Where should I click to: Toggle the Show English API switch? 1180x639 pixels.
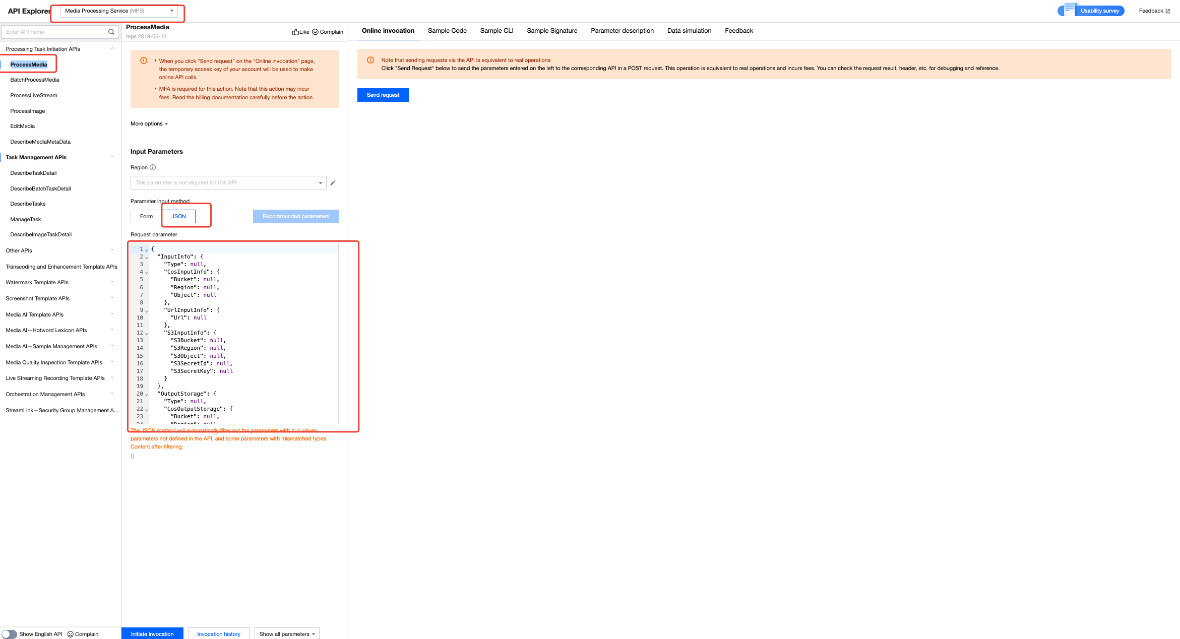(9, 634)
